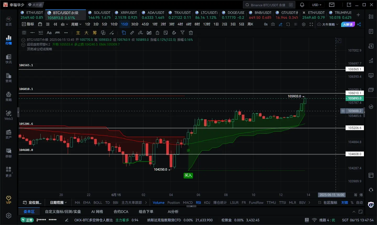Enter fullscreen chart mode
This screenshot has width=377, height=225.
point(311,24)
